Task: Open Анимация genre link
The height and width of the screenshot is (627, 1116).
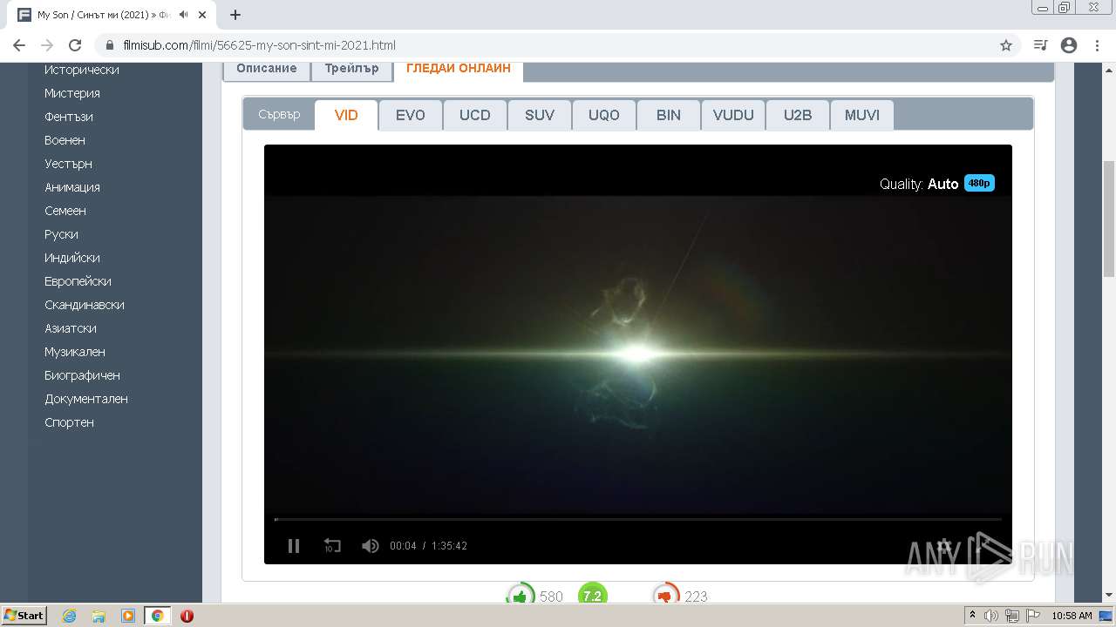Action: [72, 187]
